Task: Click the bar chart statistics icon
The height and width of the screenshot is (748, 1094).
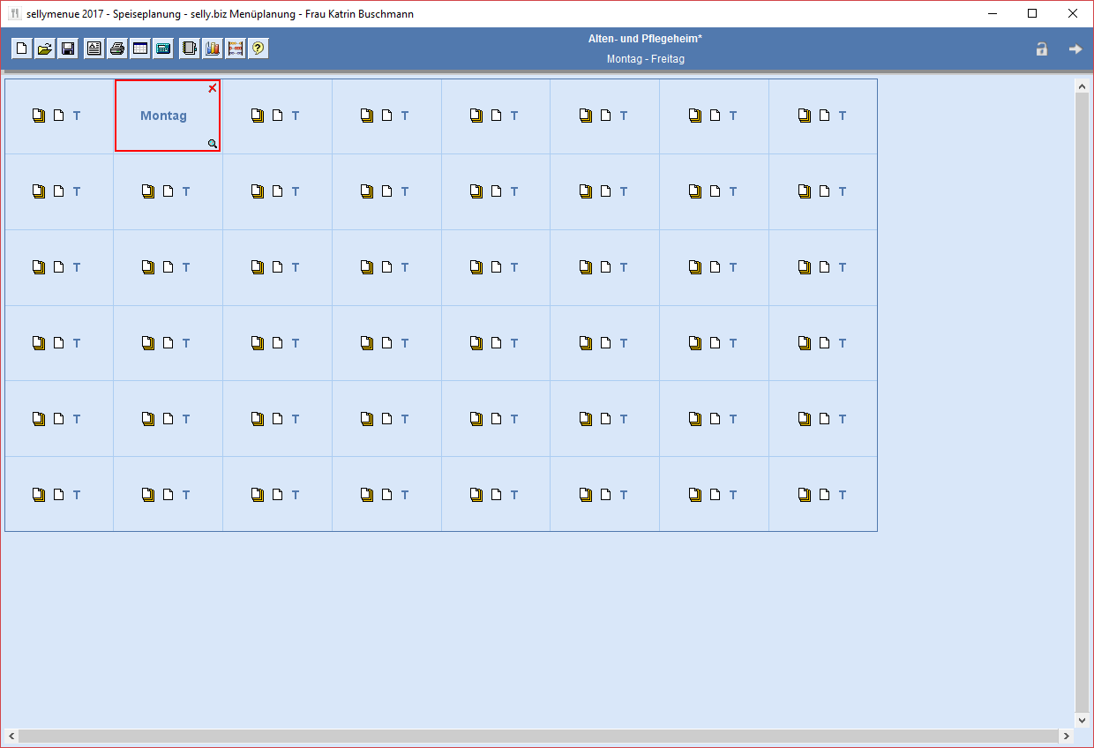Action: [x=212, y=49]
